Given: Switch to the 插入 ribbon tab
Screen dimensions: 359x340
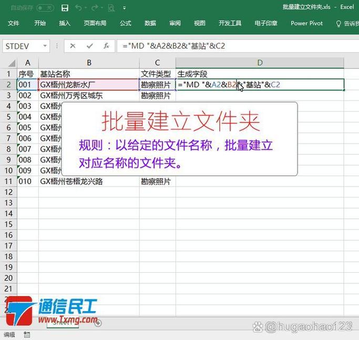Looking at the screenshot, I should point(65,23).
